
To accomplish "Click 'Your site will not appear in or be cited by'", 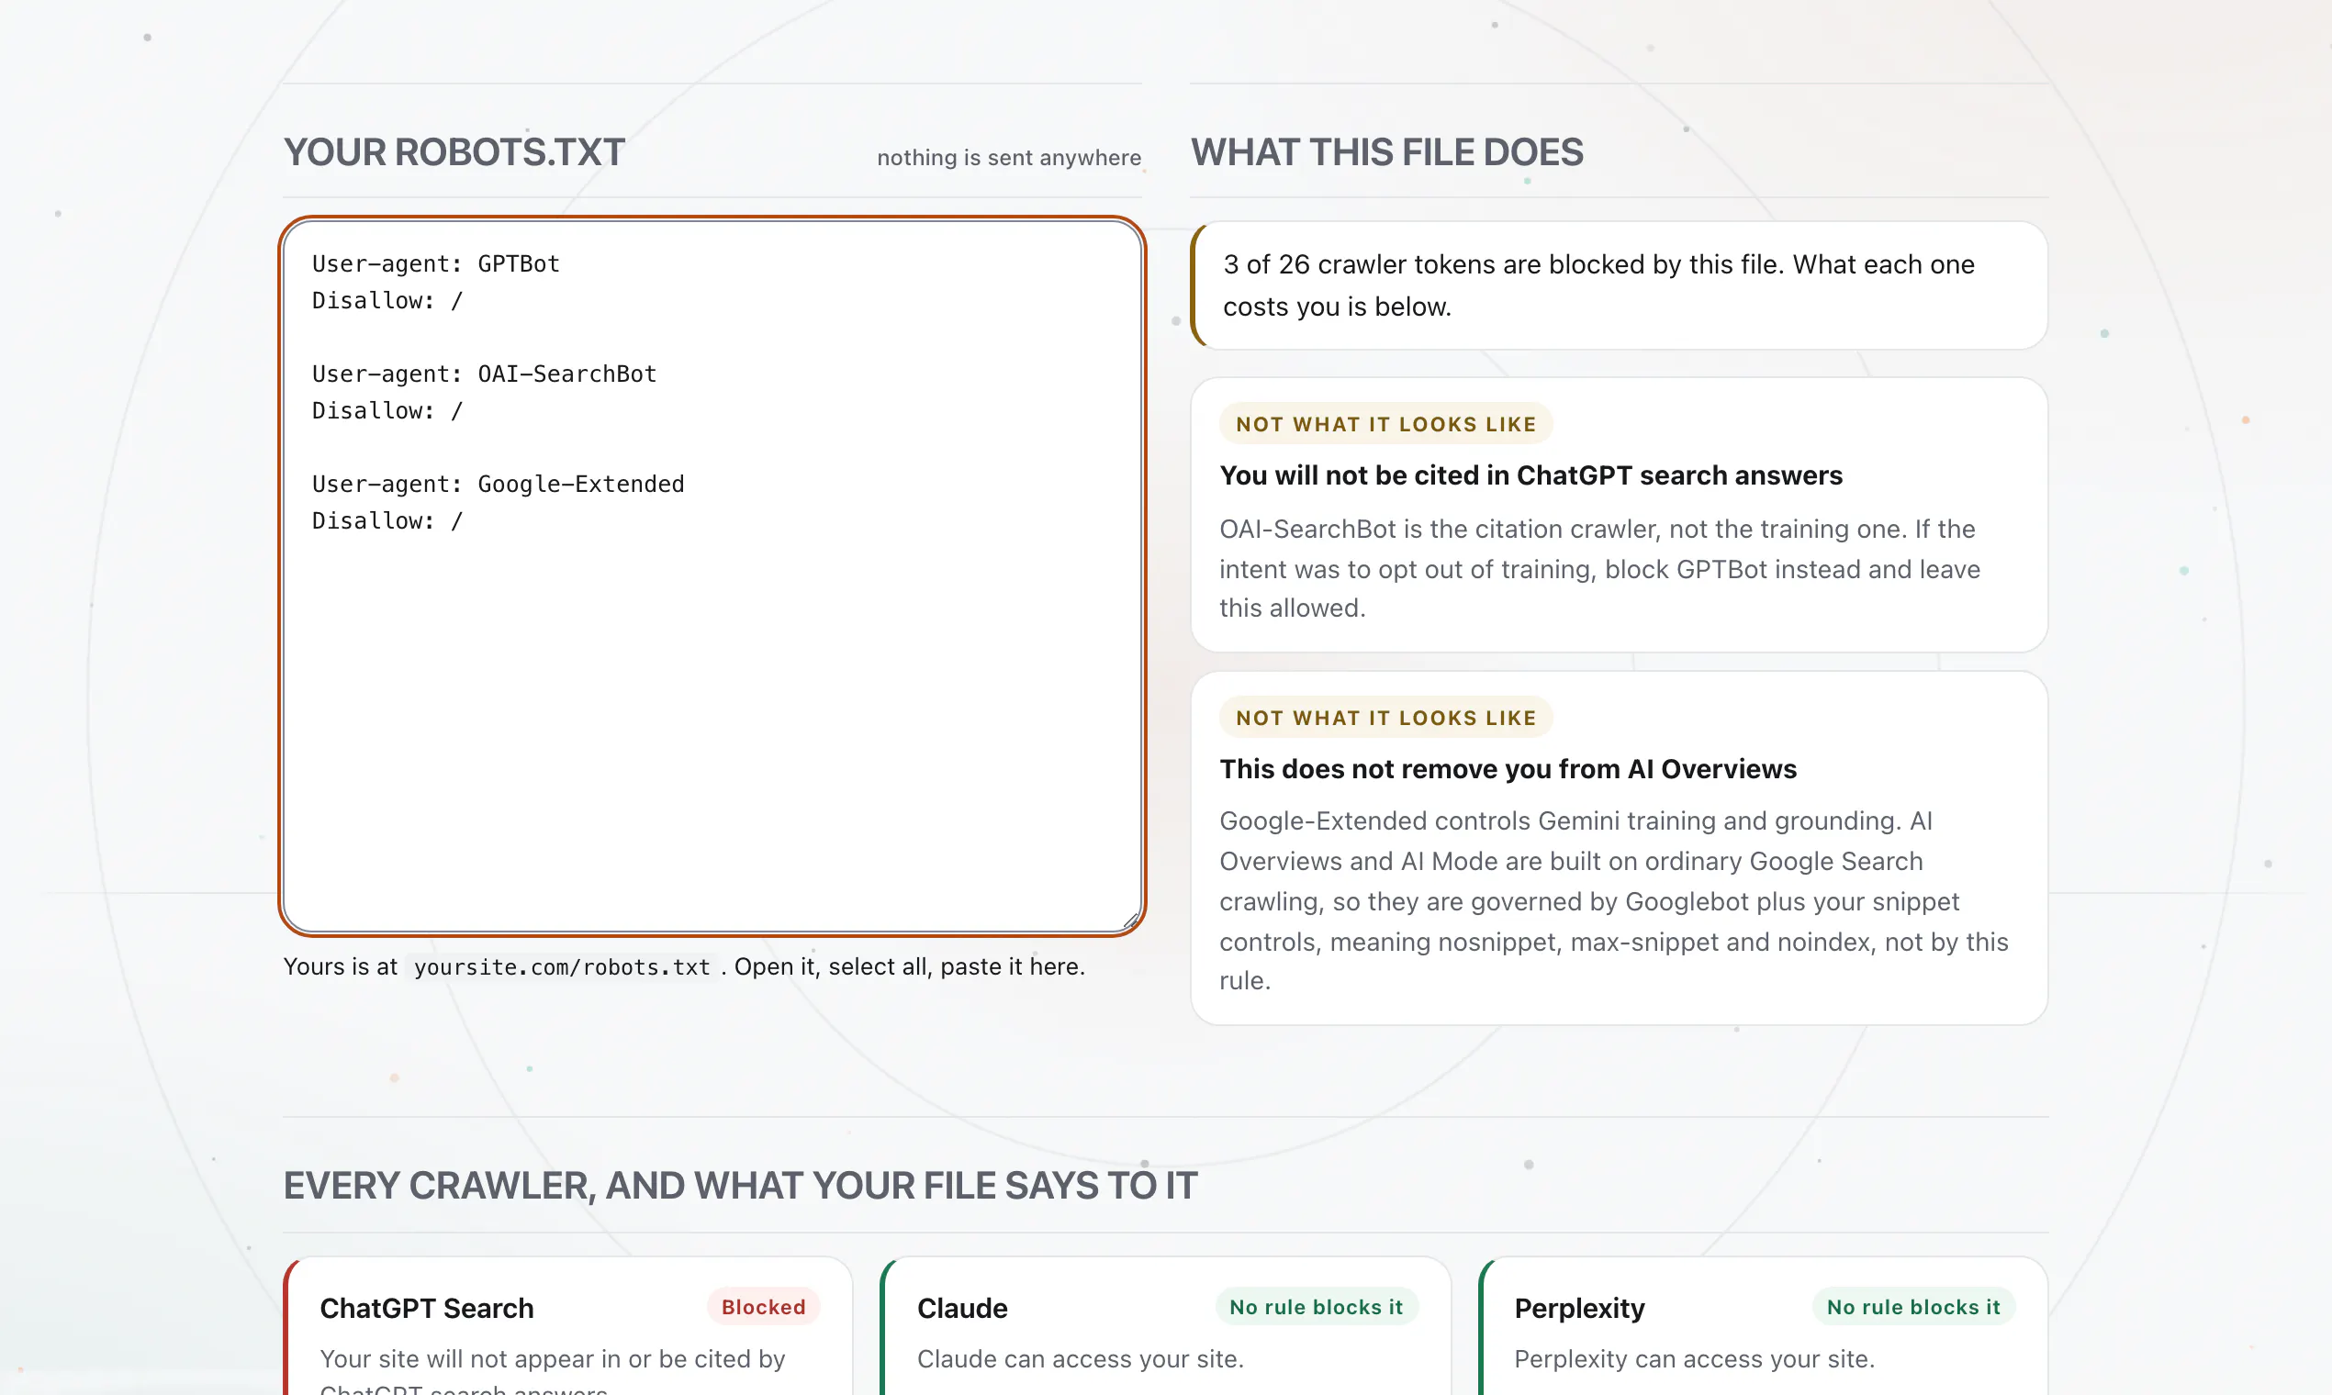I will pyautogui.click(x=552, y=1359).
